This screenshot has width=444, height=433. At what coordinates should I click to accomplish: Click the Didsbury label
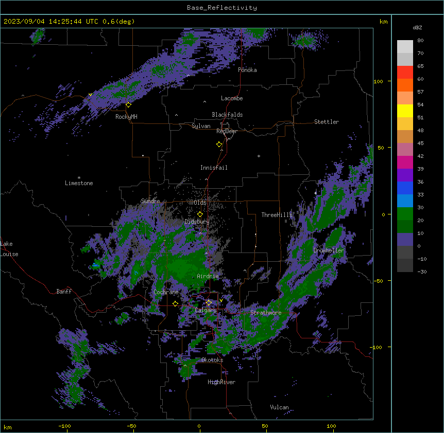[x=197, y=222]
